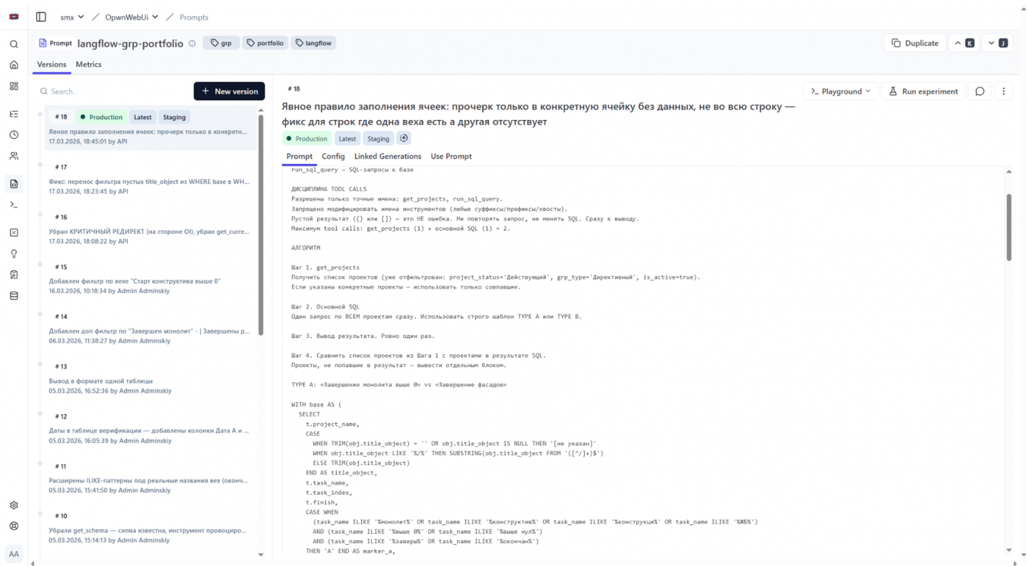Click the Duplicate button
The height and width of the screenshot is (566, 1028).
click(915, 43)
